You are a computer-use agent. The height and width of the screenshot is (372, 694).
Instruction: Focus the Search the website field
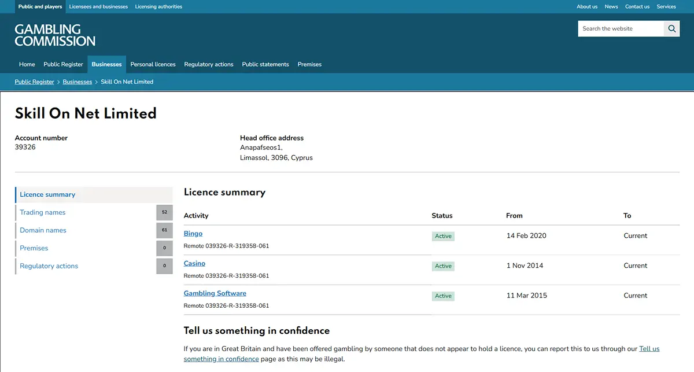tap(621, 28)
